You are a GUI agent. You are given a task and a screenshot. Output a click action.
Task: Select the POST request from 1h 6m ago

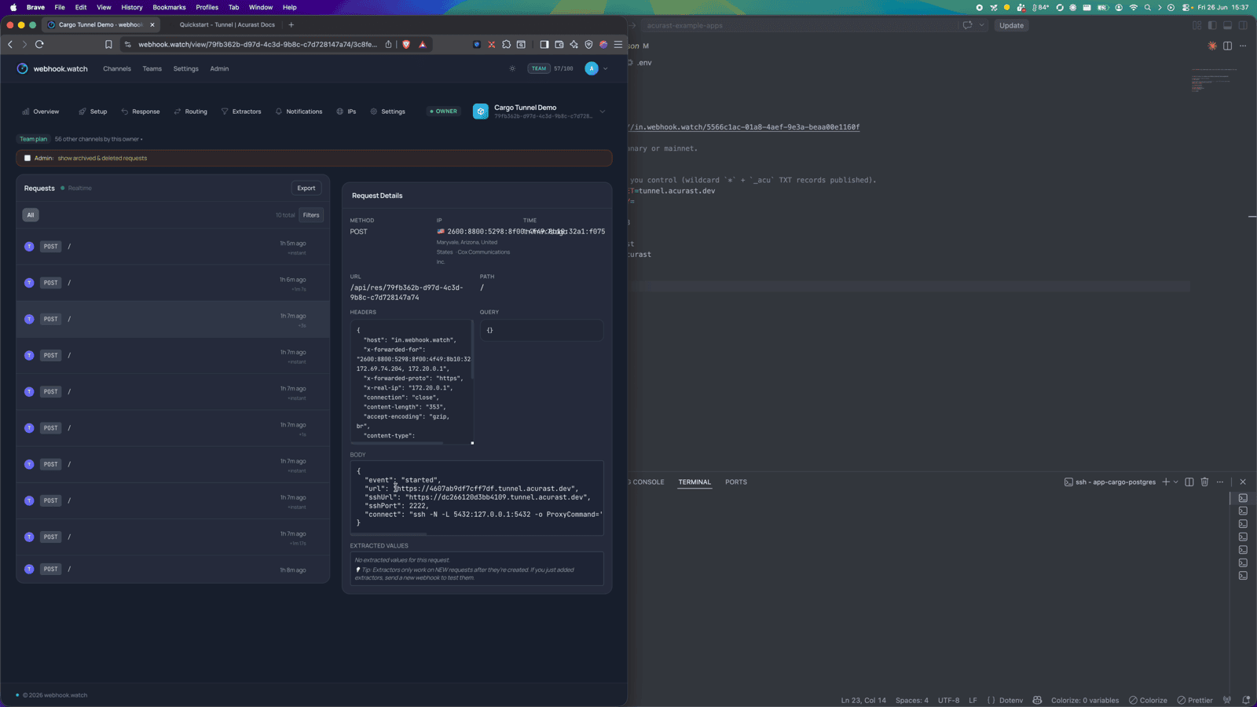click(x=173, y=283)
